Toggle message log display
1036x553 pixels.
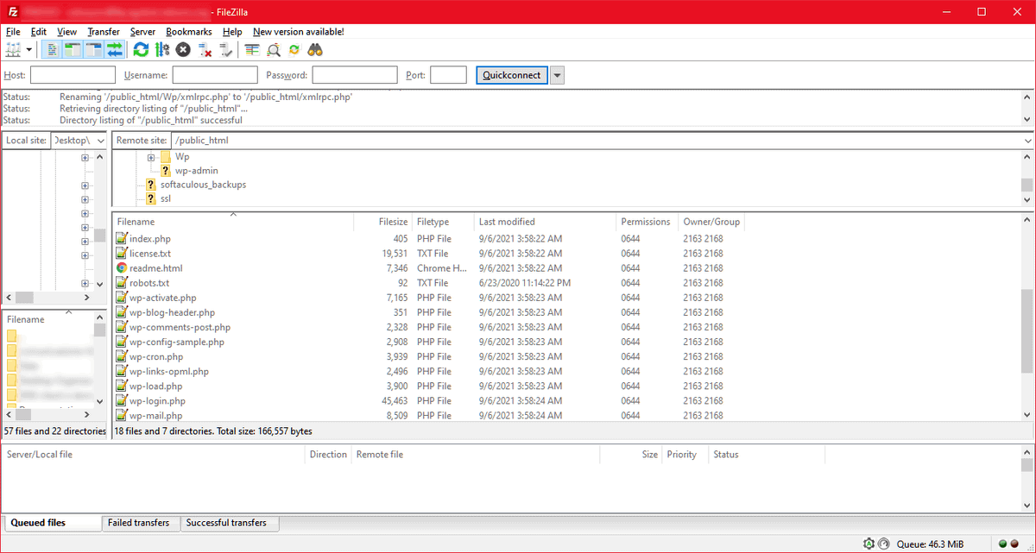(x=52, y=50)
